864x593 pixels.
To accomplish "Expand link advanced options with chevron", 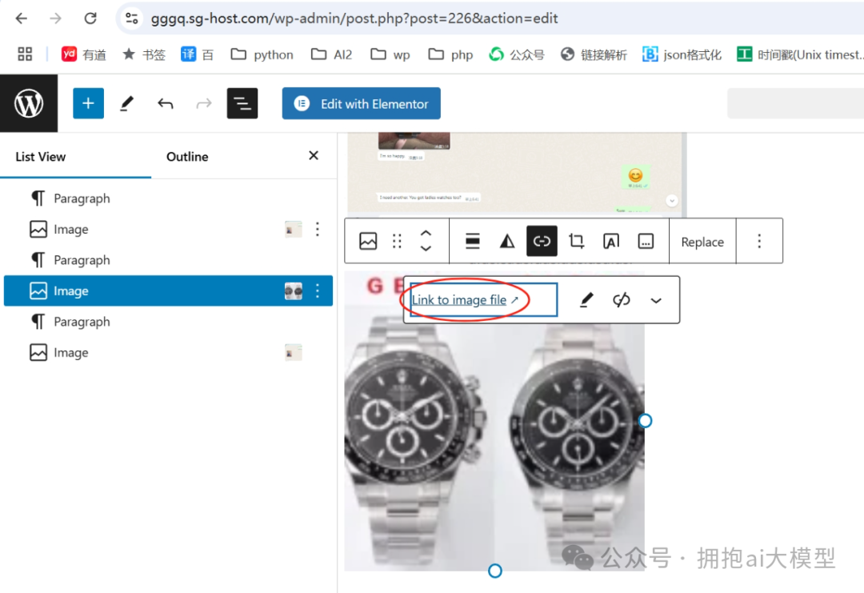I will coord(656,299).
